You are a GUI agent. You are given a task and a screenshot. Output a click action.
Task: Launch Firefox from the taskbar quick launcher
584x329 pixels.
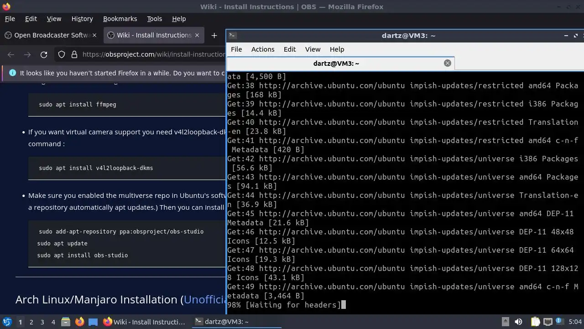(79, 322)
